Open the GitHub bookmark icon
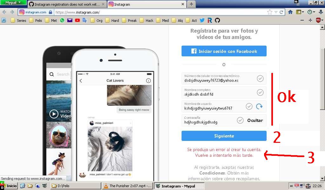The width and height of the screenshot is (325, 190). pyautogui.click(x=217, y=20)
